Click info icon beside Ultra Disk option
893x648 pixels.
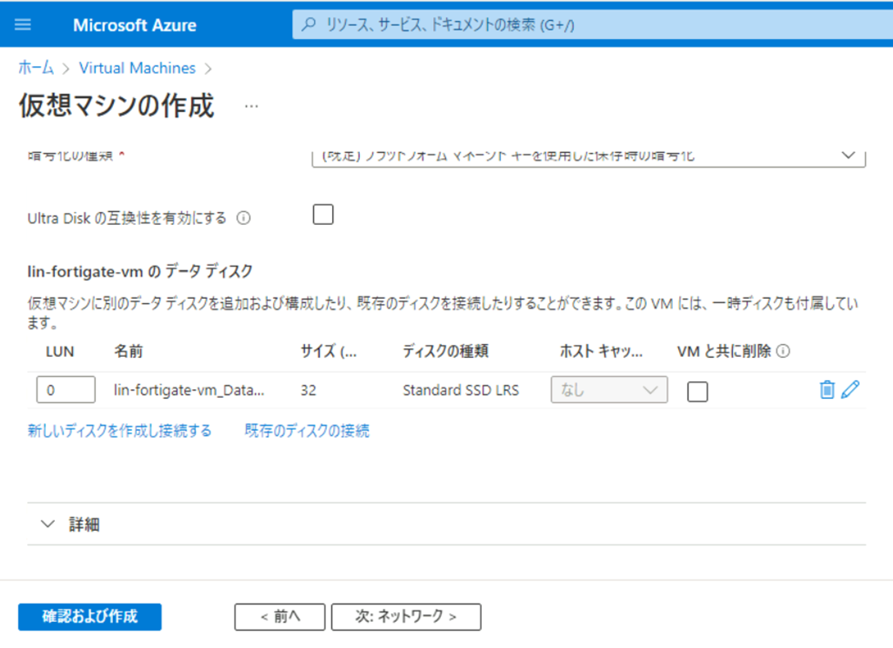tap(244, 219)
